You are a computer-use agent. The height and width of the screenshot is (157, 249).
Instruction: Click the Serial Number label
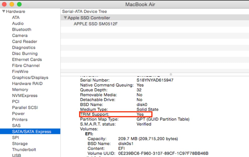95,80
